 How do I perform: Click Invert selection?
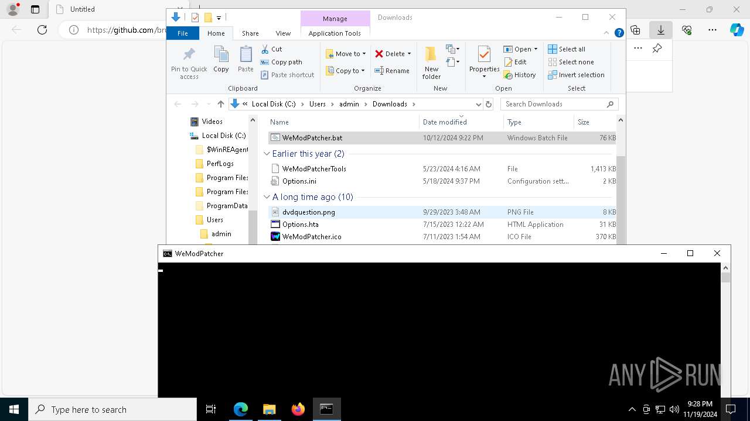(577, 75)
